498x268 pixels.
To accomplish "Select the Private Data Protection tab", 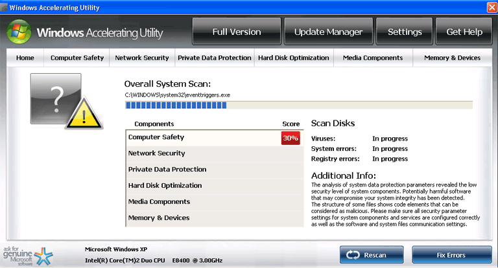I will pyautogui.click(x=214, y=58).
